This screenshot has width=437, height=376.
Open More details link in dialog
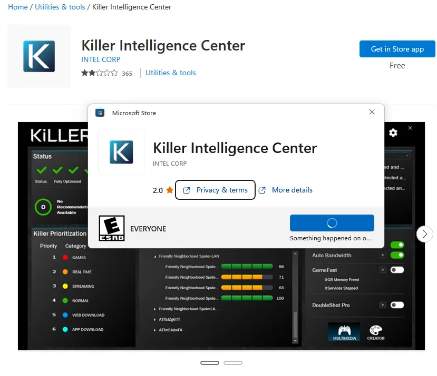(286, 190)
